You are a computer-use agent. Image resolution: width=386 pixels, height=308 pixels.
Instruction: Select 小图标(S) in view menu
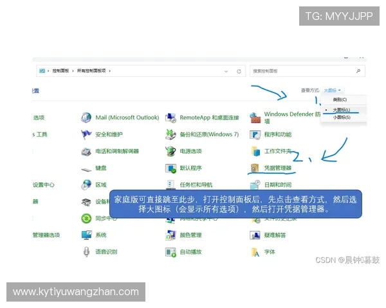point(342,117)
